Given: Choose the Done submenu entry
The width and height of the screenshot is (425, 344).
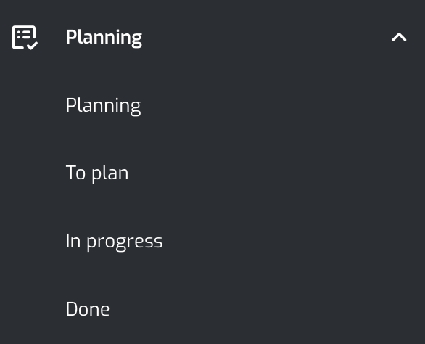Looking at the screenshot, I should [x=88, y=309].
